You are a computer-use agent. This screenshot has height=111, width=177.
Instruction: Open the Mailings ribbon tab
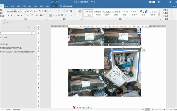(x=30, y=6)
